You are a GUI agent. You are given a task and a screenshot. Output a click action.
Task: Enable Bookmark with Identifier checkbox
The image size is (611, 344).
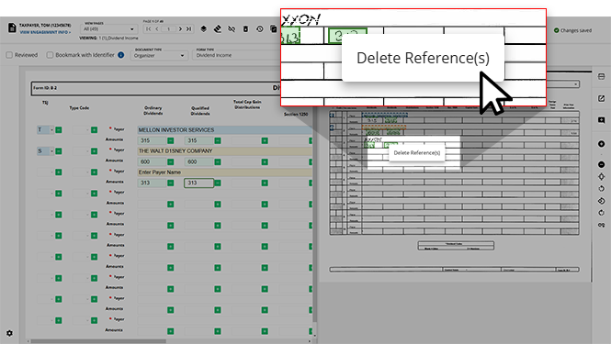coord(50,55)
